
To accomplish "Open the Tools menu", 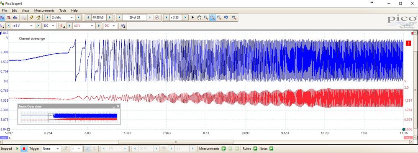I will 63,10.
